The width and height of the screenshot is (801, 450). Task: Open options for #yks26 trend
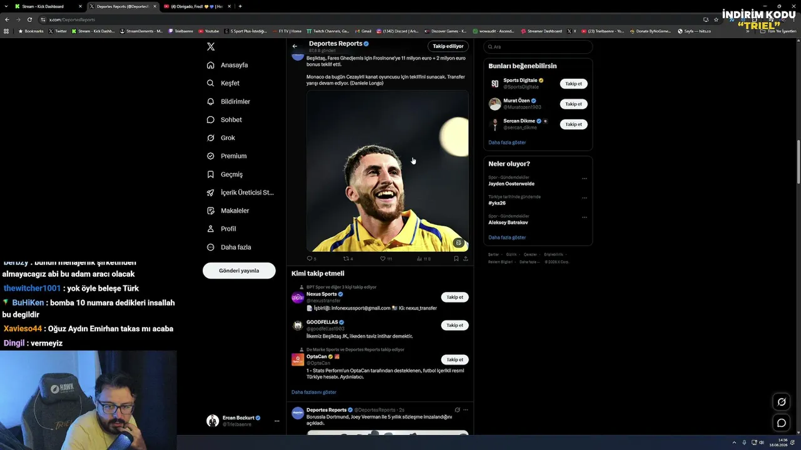point(584,198)
